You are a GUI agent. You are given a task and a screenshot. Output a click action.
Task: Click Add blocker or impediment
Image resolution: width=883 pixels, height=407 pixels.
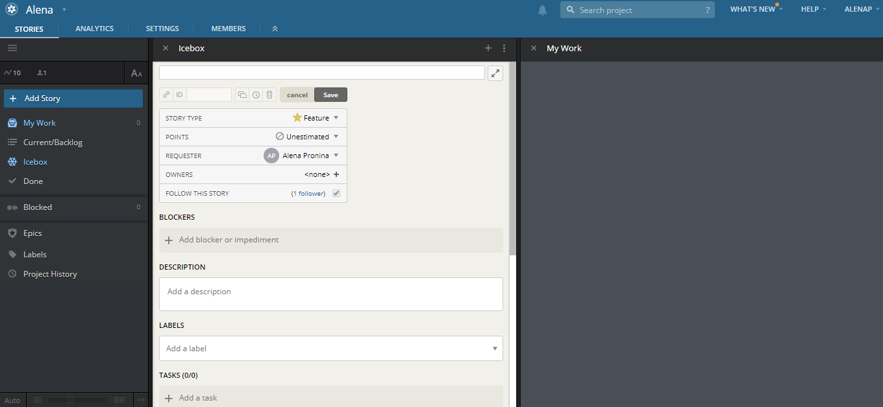[331, 240]
